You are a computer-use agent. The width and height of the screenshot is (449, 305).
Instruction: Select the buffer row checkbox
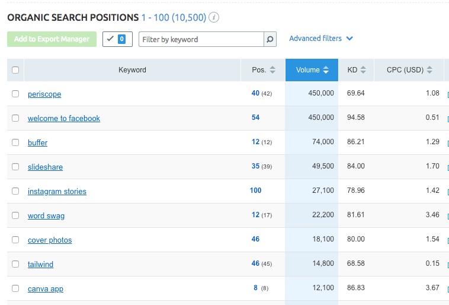click(x=15, y=142)
